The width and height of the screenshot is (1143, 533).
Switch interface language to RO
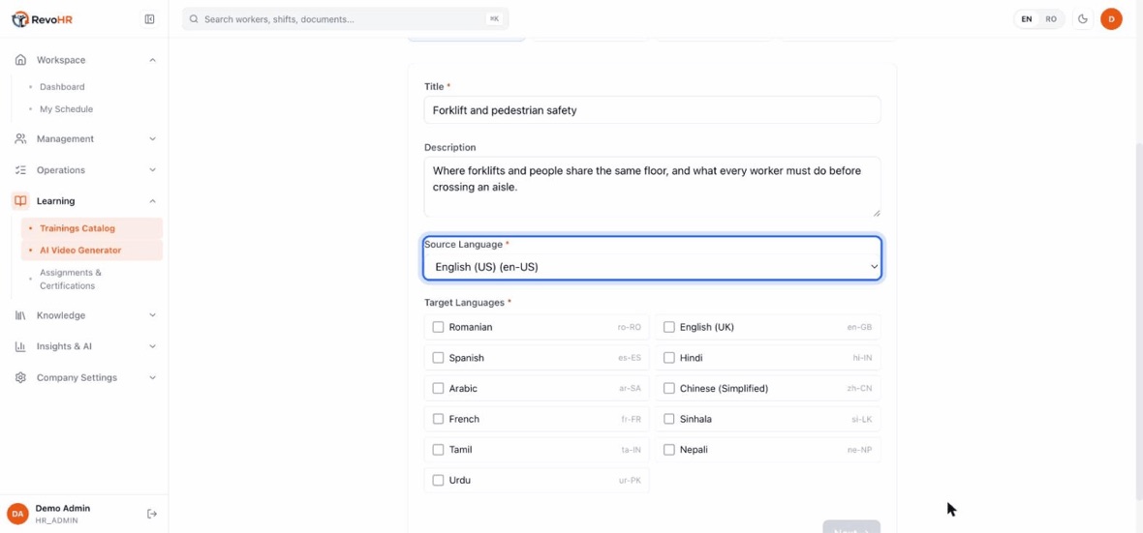pos(1050,19)
